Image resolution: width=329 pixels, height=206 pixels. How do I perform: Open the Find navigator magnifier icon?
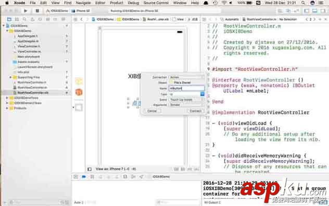click(x=24, y=19)
